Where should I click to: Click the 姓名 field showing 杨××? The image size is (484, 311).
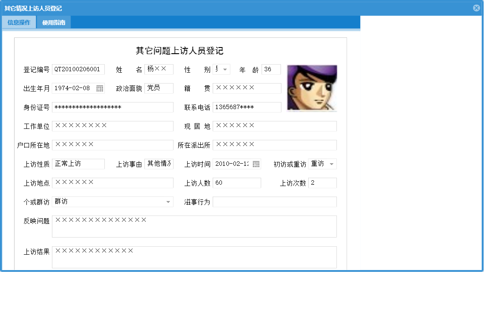pos(159,69)
